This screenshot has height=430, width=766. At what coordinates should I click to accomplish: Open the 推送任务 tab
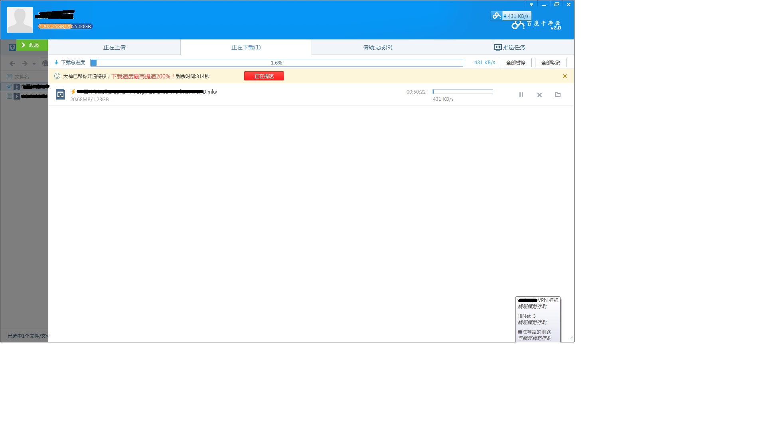[x=509, y=47]
